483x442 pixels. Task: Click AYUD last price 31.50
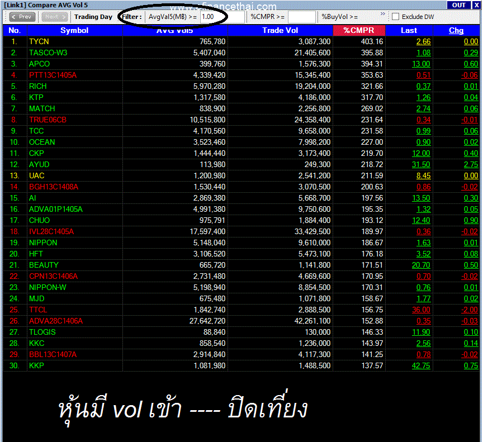[421, 165]
